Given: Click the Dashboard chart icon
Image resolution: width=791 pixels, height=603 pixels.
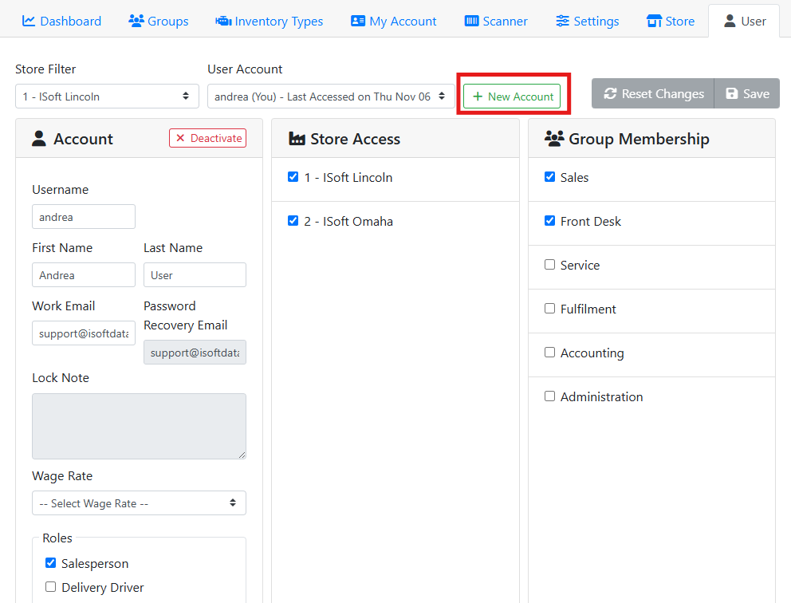Looking at the screenshot, I should click(29, 22).
